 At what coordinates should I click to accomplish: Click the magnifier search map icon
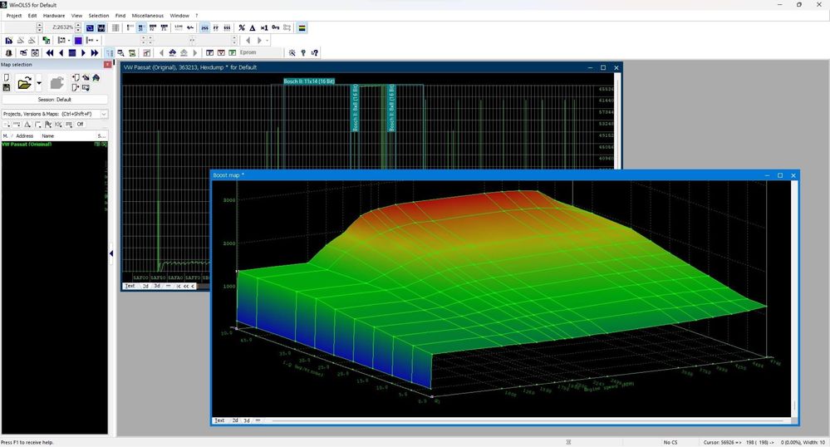tap(120, 53)
